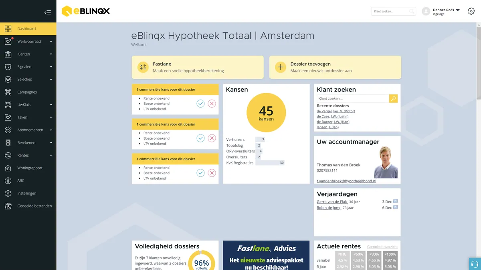Viewport: 481px width, 270px height.
Task: Expand the UwKluis chevron
Action: pyautogui.click(x=51, y=105)
